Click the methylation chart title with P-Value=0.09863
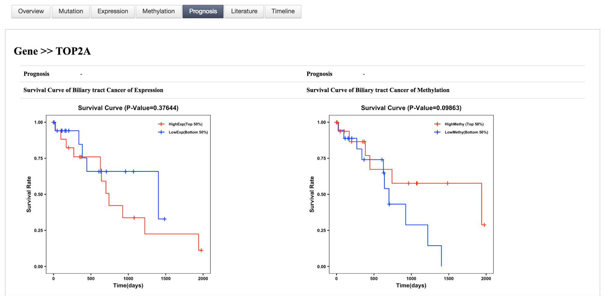The image size is (604, 296). pos(411,108)
